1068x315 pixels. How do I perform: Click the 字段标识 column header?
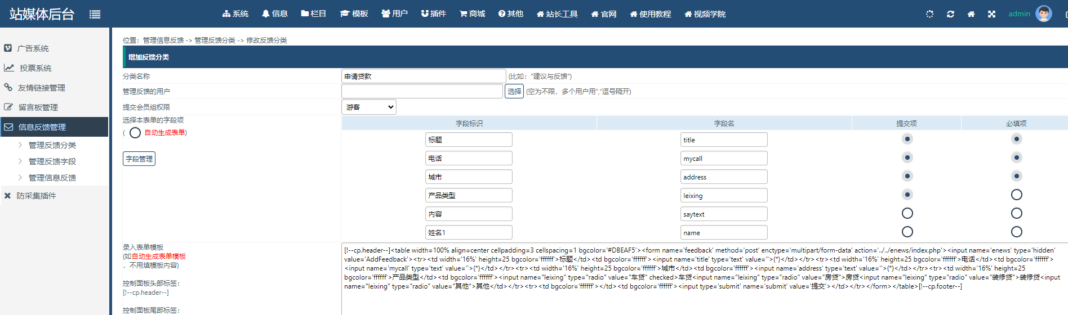[469, 123]
